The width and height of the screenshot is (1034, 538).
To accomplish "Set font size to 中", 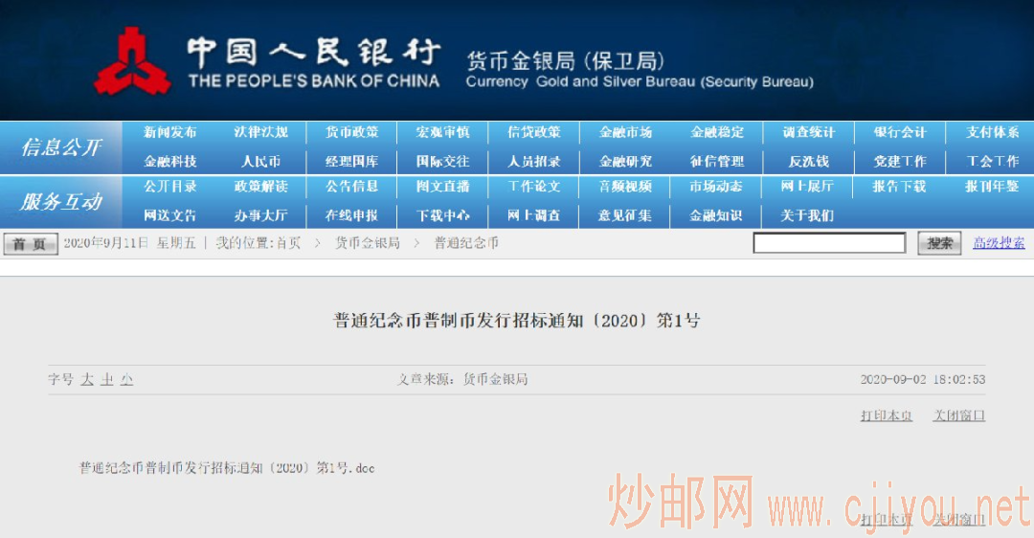I will [107, 380].
